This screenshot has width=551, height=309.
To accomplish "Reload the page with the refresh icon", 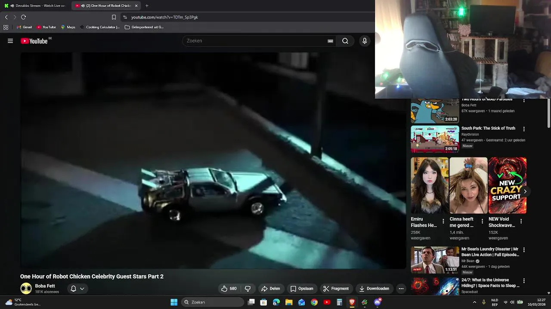I will tap(23, 17).
